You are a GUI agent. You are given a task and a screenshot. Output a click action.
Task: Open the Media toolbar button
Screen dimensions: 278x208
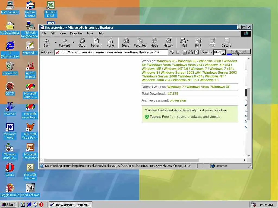pyautogui.click(x=154, y=43)
